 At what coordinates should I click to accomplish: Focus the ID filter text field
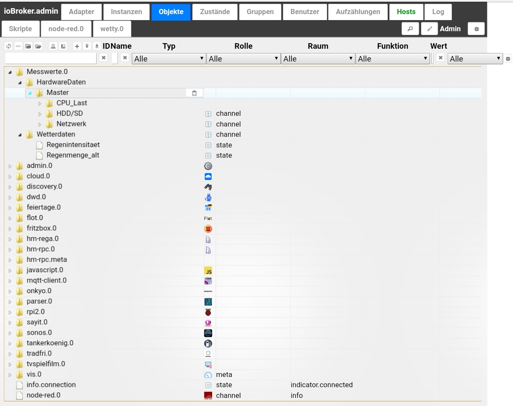coord(51,59)
